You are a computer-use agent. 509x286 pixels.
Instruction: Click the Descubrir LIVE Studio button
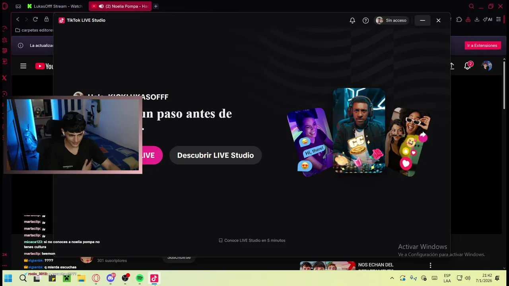click(216, 155)
